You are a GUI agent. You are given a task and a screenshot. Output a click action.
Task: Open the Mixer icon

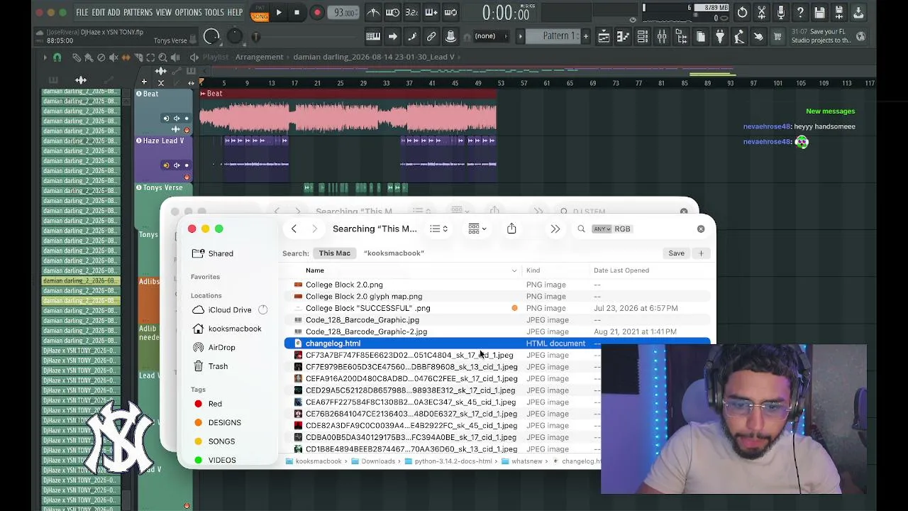point(662,37)
